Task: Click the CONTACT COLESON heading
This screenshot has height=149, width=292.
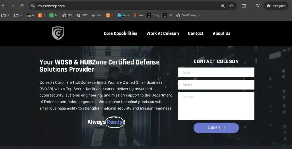Action: 216,61
